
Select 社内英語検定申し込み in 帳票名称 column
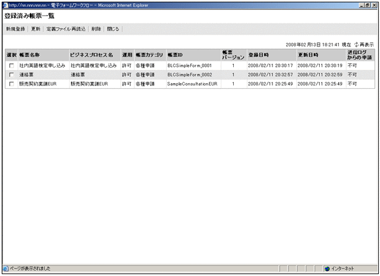tap(42, 66)
